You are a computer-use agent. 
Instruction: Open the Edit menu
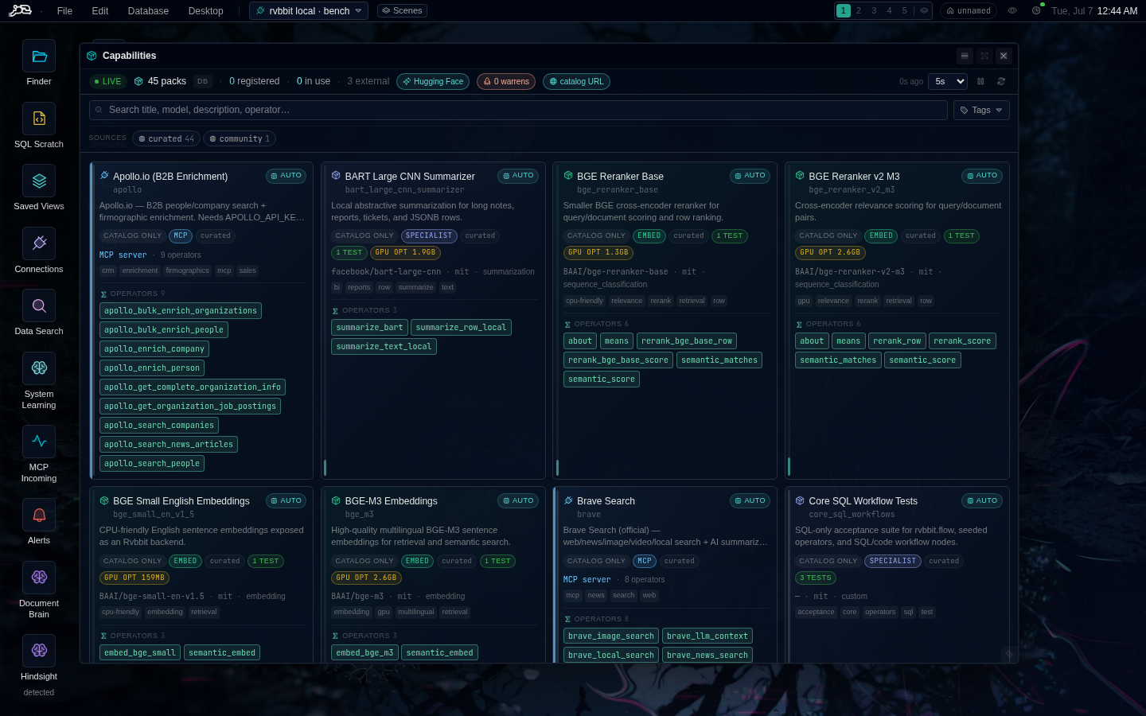100,11
